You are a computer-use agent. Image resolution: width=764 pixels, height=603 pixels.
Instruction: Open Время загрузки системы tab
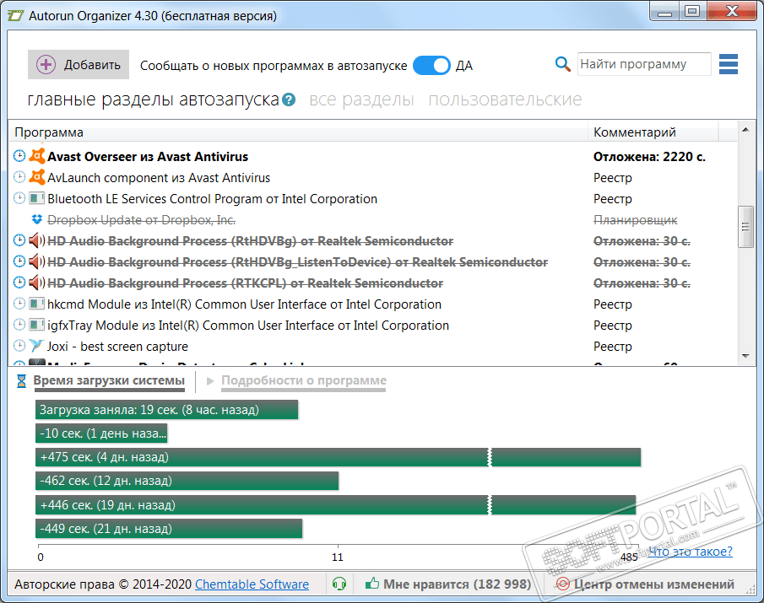(x=109, y=380)
